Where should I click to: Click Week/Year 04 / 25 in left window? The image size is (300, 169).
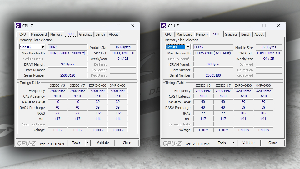pyautogui.click(x=123, y=59)
